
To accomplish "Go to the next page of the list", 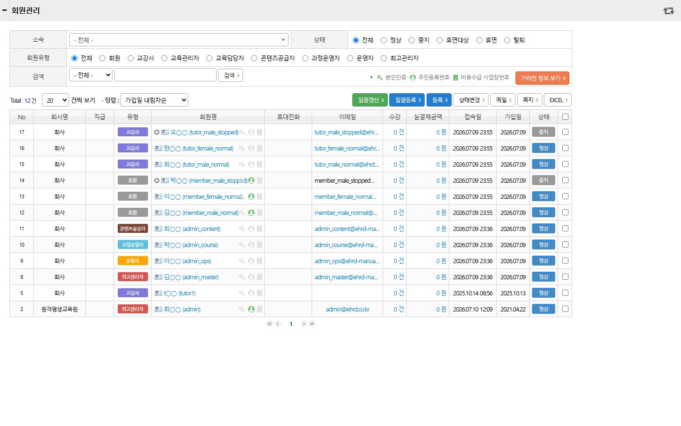I will pyautogui.click(x=304, y=324).
